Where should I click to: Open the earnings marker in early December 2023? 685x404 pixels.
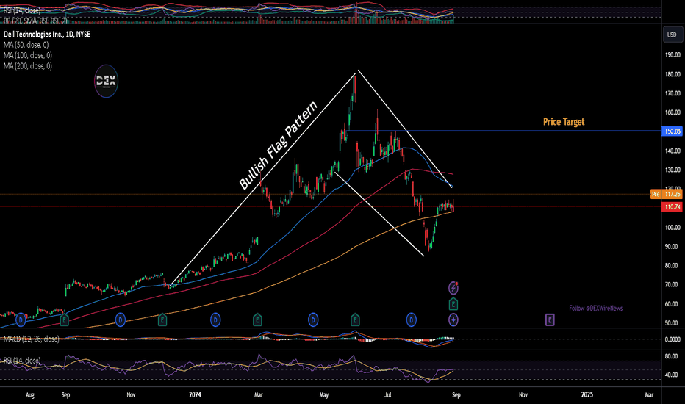coord(162,320)
